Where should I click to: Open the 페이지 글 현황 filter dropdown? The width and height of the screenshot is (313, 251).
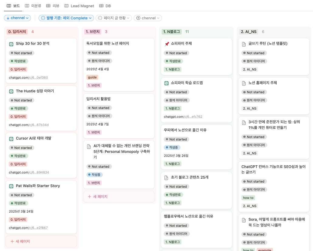[x=114, y=18]
